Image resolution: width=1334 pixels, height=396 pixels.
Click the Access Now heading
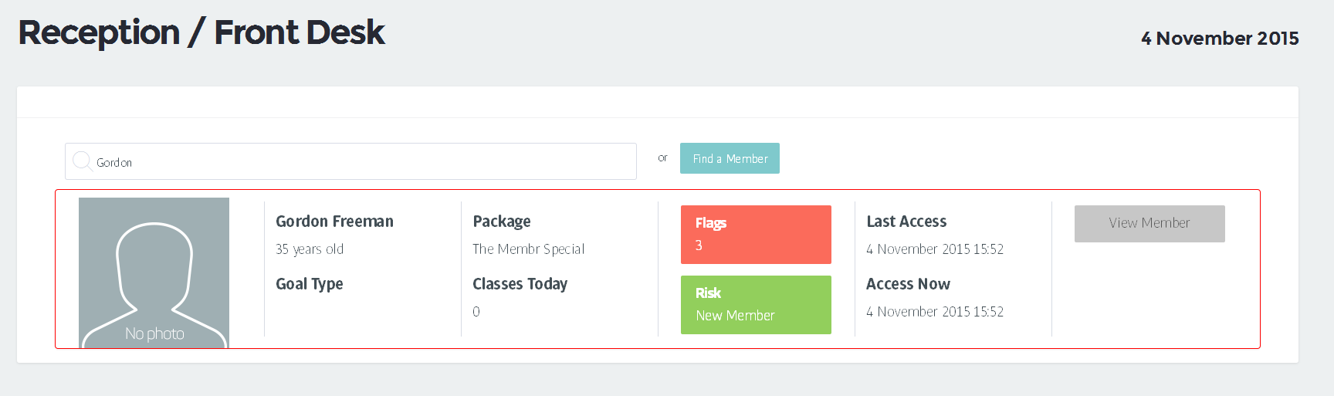(x=907, y=284)
